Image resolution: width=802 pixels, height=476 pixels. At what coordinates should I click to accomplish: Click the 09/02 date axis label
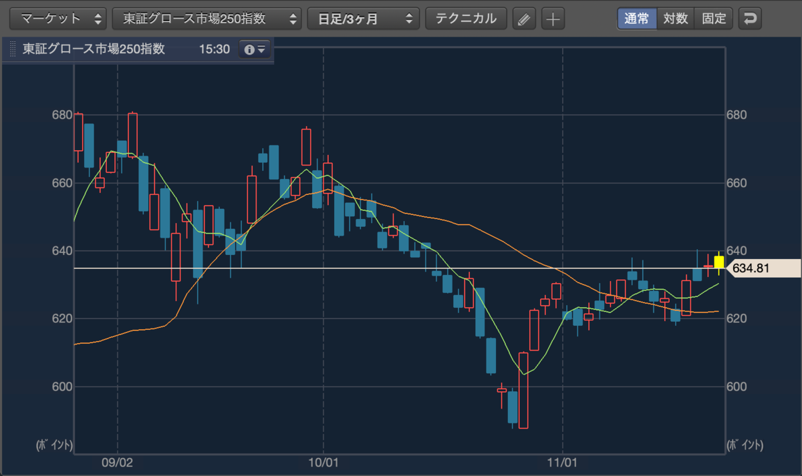[117, 461]
